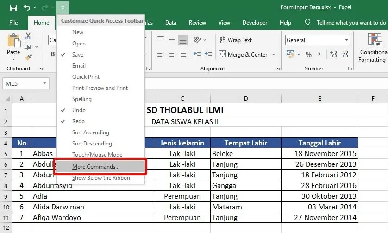
Task: Expand the Name Box dropdown arrow
Action: (x=45, y=83)
